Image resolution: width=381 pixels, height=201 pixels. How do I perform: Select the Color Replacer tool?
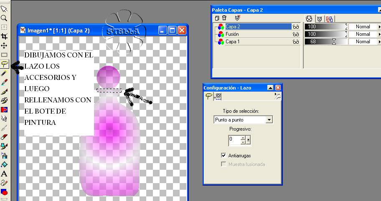point(4,110)
